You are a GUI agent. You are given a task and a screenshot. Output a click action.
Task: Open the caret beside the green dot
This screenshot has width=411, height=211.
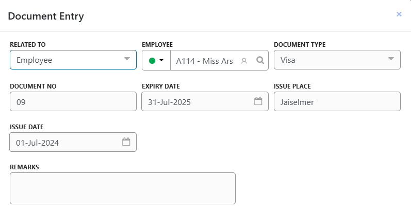(161, 61)
